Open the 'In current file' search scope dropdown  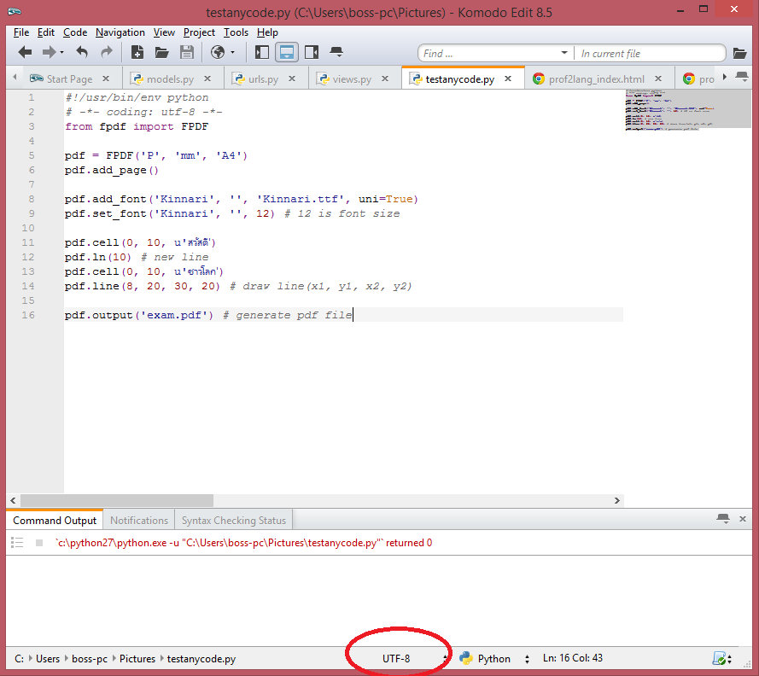tap(651, 53)
